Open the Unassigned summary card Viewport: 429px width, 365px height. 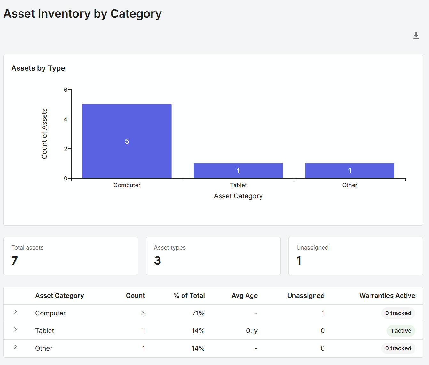[x=355, y=256]
